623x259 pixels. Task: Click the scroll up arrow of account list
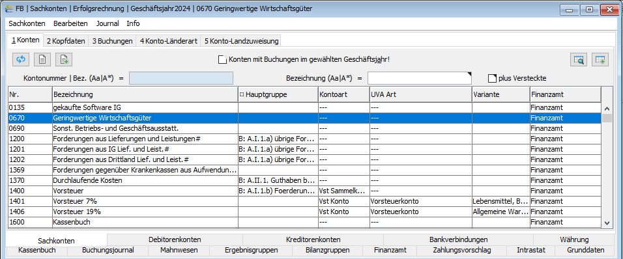(x=607, y=108)
